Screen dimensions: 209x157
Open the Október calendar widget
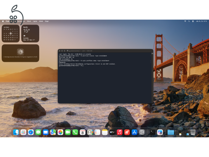[x=11, y=33]
